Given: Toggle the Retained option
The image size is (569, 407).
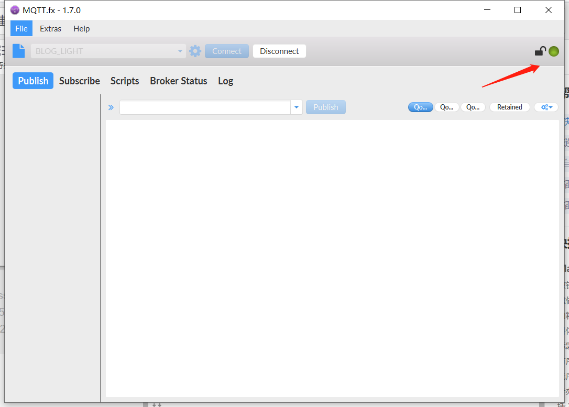Looking at the screenshot, I should coord(509,107).
